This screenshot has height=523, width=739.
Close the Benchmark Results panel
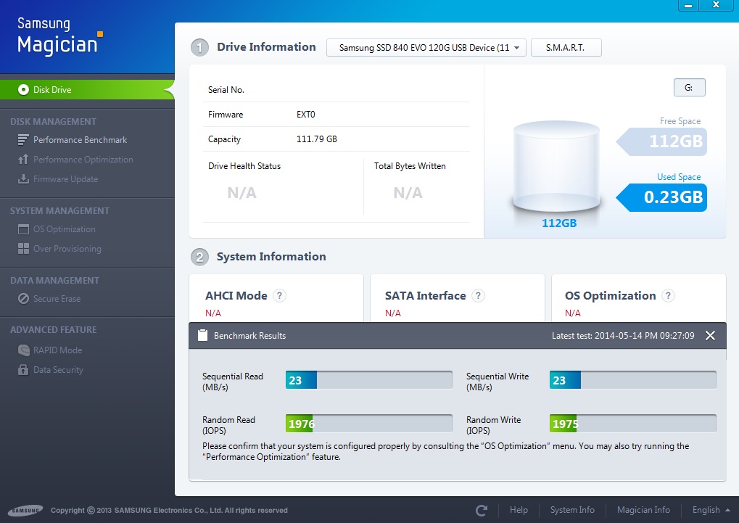(x=710, y=335)
